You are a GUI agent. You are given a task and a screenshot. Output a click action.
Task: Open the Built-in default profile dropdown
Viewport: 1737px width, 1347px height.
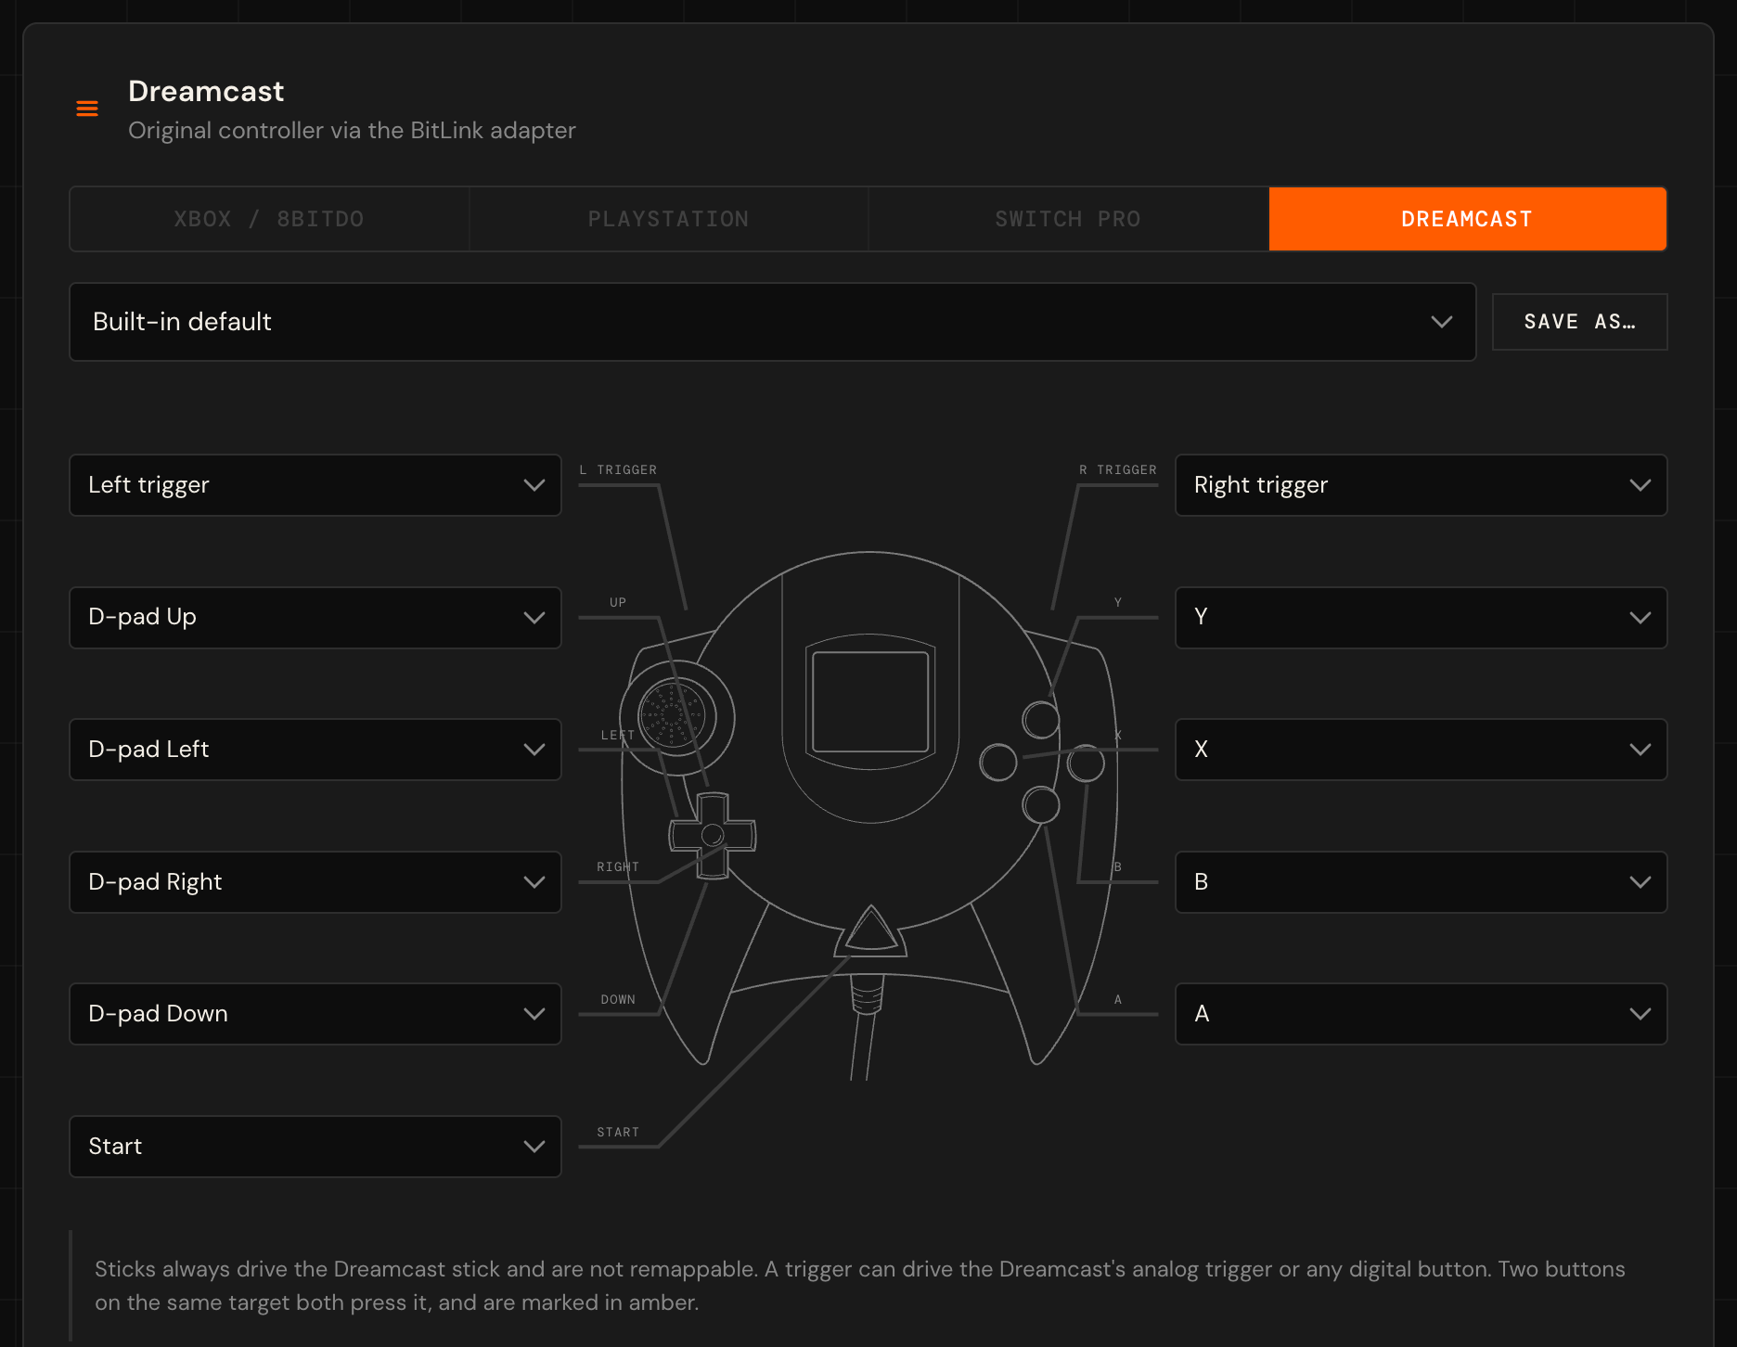click(x=772, y=322)
